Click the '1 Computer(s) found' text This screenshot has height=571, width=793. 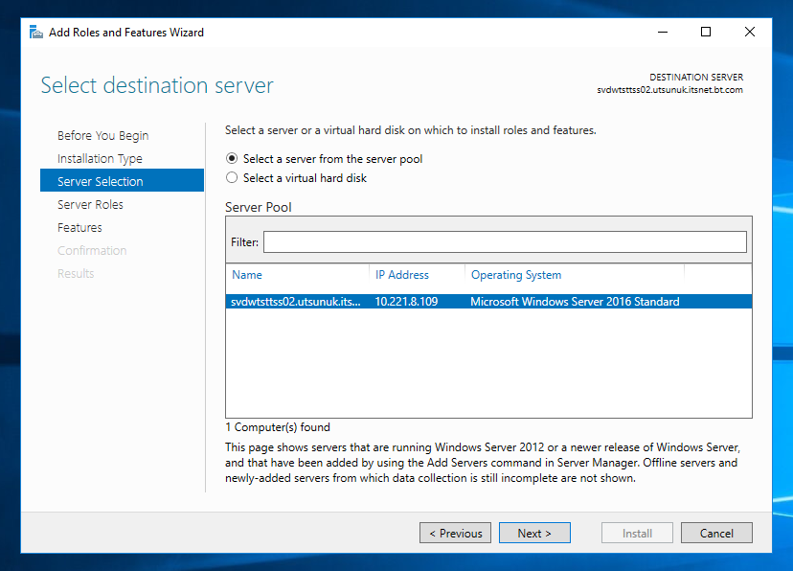(x=278, y=427)
